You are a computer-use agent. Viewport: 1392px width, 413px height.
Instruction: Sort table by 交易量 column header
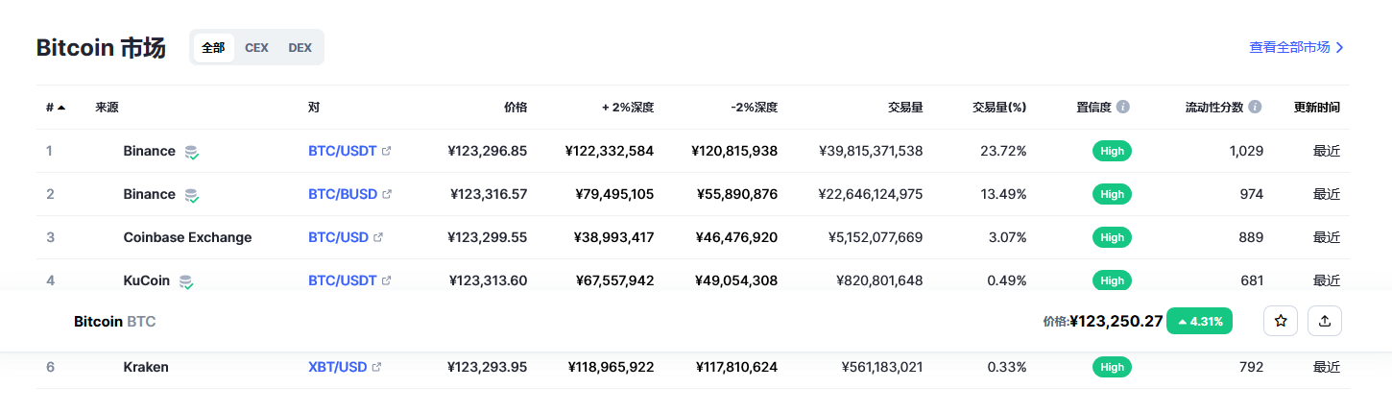point(905,108)
